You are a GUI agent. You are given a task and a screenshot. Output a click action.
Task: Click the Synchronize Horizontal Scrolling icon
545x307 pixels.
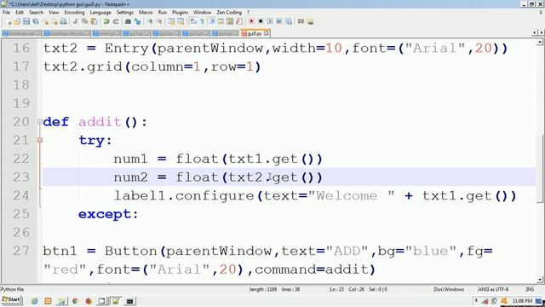click(x=181, y=21)
